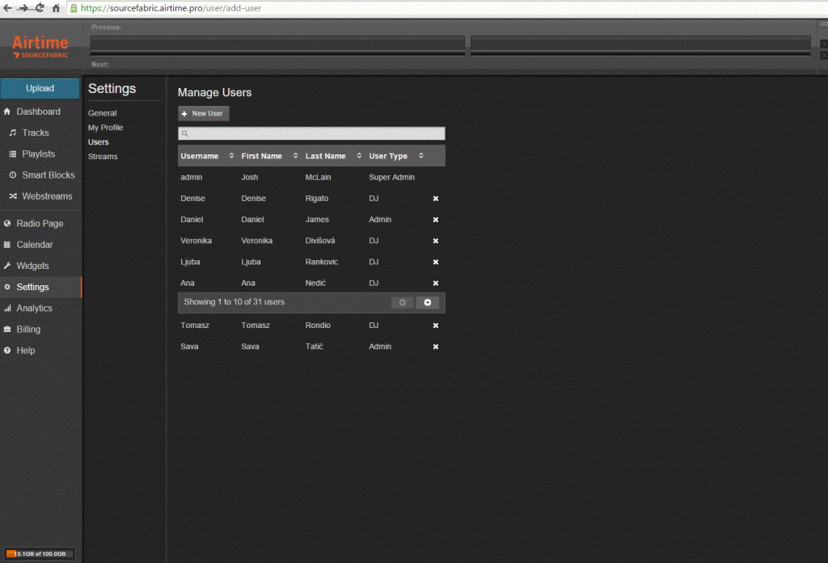Open Webstreams in the sidebar
The image size is (828, 563).
click(x=47, y=195)
